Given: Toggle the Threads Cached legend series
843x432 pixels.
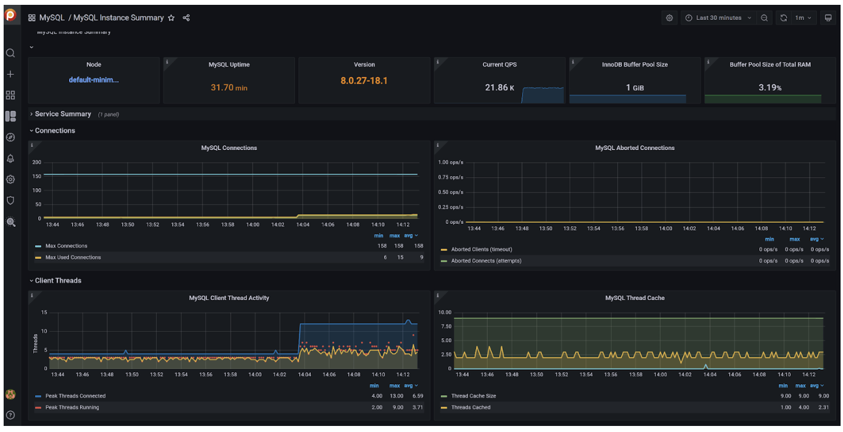Looking at the screenshot, I should click(x=471, y=407).
